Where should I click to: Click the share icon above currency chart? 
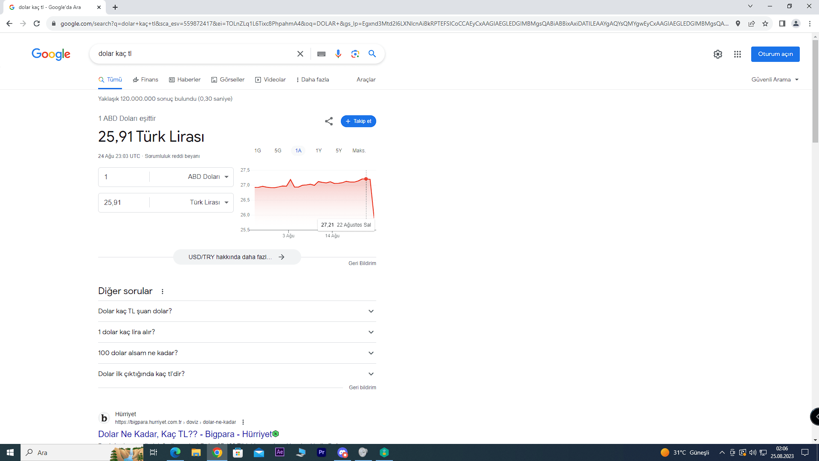click(328, 121)
